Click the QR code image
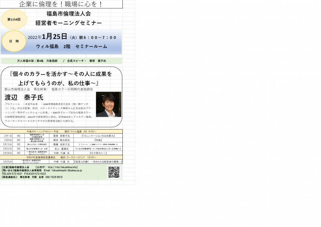Screen dimensions: 321x227 coord(114,172)
